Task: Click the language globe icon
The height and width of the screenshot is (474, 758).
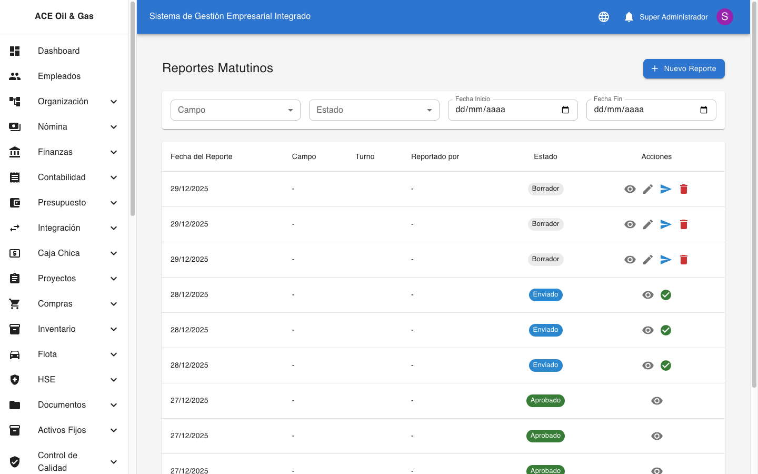Action: click(x=604, y=17)
